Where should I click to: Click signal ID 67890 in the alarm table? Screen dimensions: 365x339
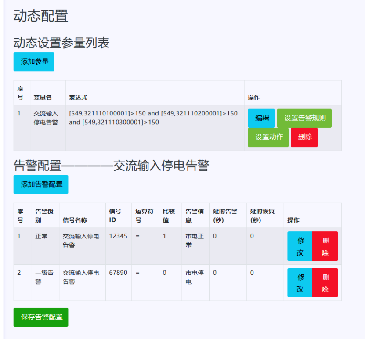point(118,273)
